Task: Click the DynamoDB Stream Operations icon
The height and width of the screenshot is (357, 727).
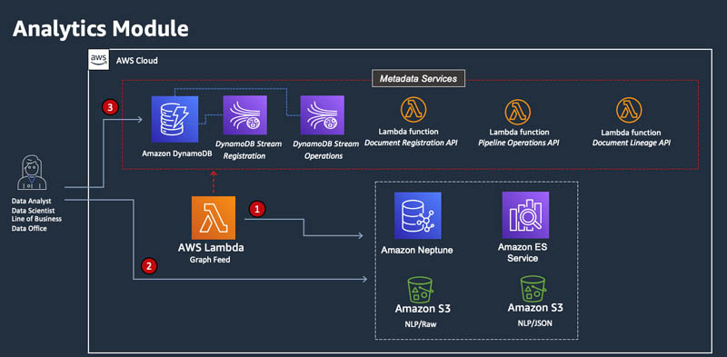Action: coord(323,115)
